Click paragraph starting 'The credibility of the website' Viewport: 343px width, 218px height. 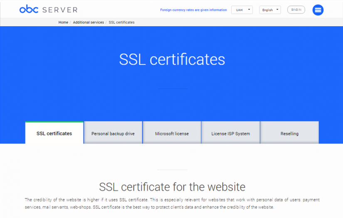tap(172, 203)
